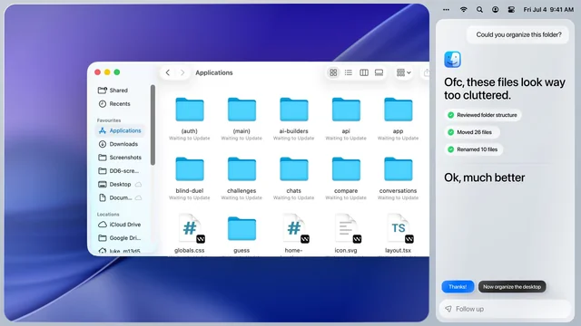Viewport: 581px width, 326px height.
Task: Click the user account menu bar icon
Action: point(495,10)
